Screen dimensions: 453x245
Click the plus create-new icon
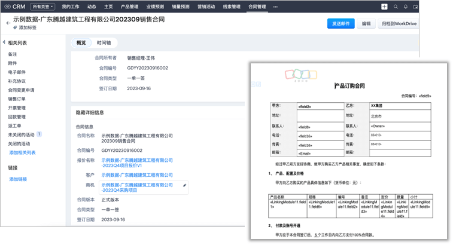(x=384, y=7)
